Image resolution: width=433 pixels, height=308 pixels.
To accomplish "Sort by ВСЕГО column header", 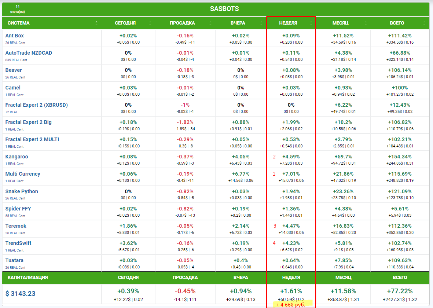I will tap(397, 23).
